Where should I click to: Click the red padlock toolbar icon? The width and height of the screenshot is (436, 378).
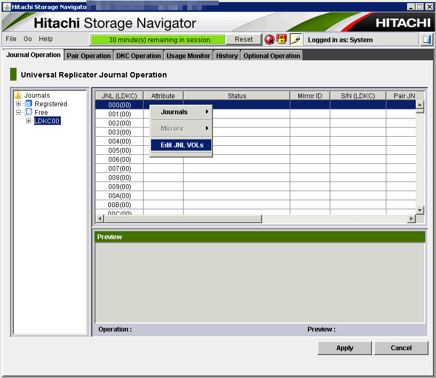(281, 39)
